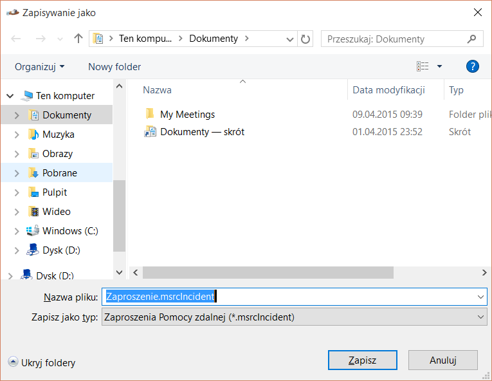This screenshot has height=381, width=492.
Task: Click Nowy folder in the toolbar
Action: point(114,67)
